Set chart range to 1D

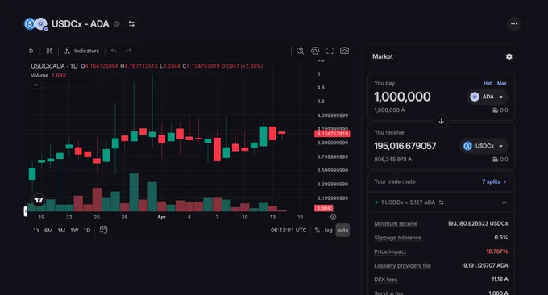pyautogui.click(x=87, y=230)
